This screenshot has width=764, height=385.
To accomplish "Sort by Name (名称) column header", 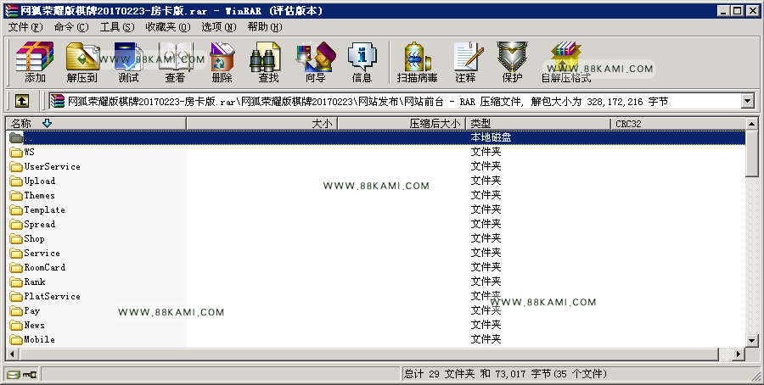I will click(x=96, y=124).
